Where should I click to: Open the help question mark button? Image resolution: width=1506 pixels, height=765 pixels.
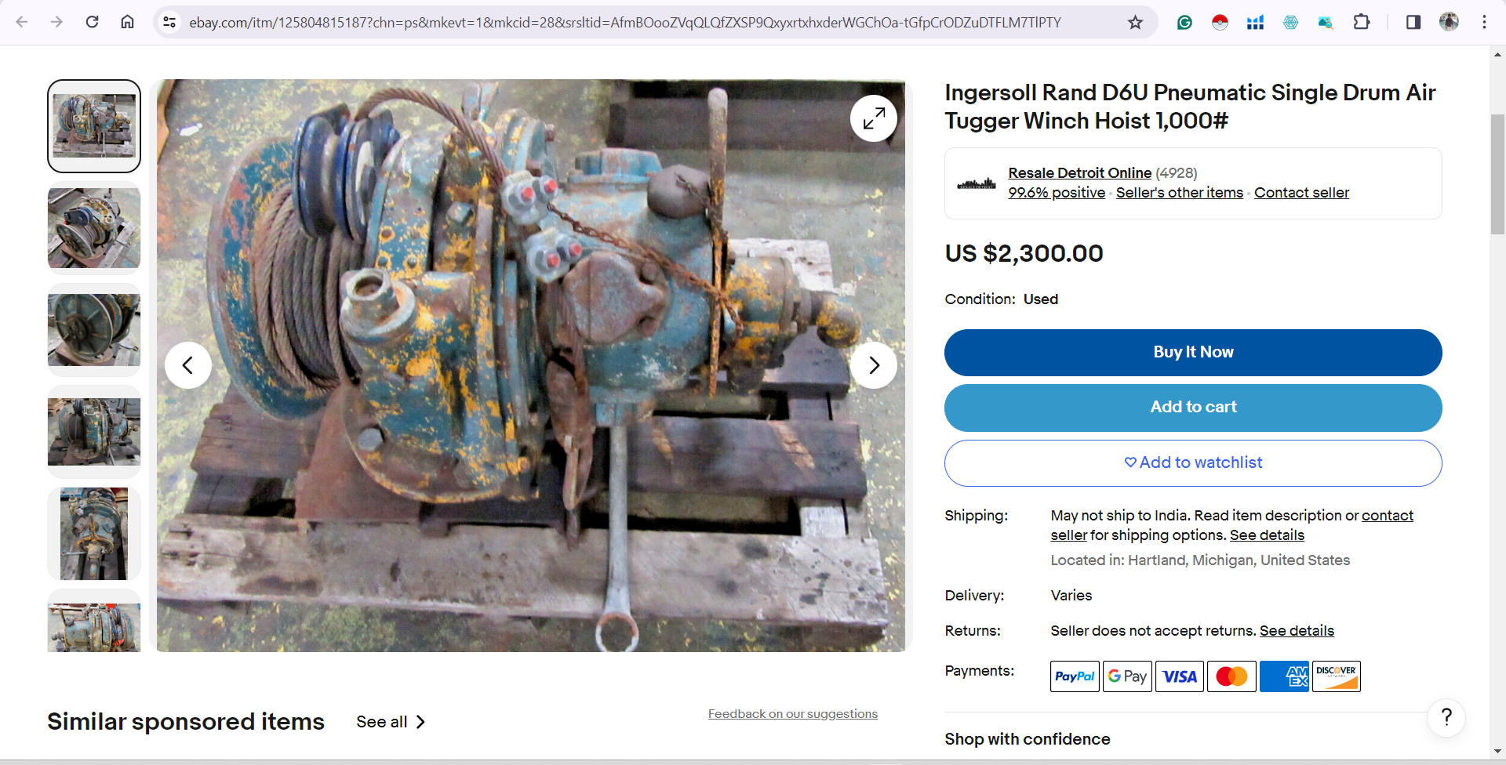coord(1446,717)
